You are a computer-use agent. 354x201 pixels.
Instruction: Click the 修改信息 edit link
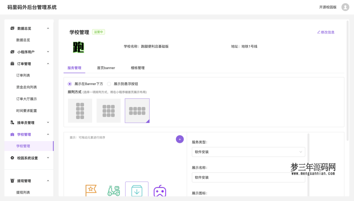(x=326, y=32)
